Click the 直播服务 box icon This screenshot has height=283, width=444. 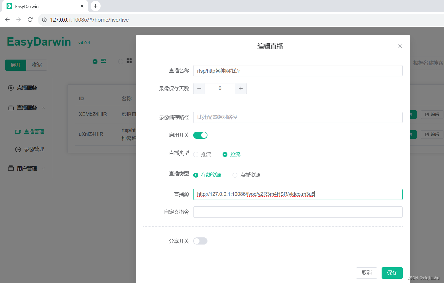11,107
